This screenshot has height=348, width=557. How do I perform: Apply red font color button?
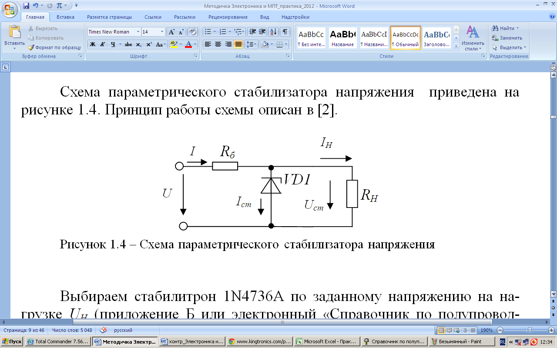188,44
